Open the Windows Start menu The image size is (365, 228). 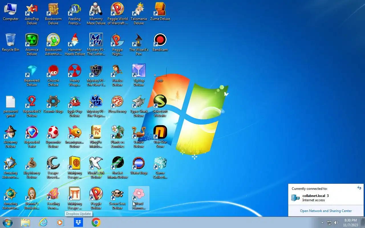click(8, 222)
